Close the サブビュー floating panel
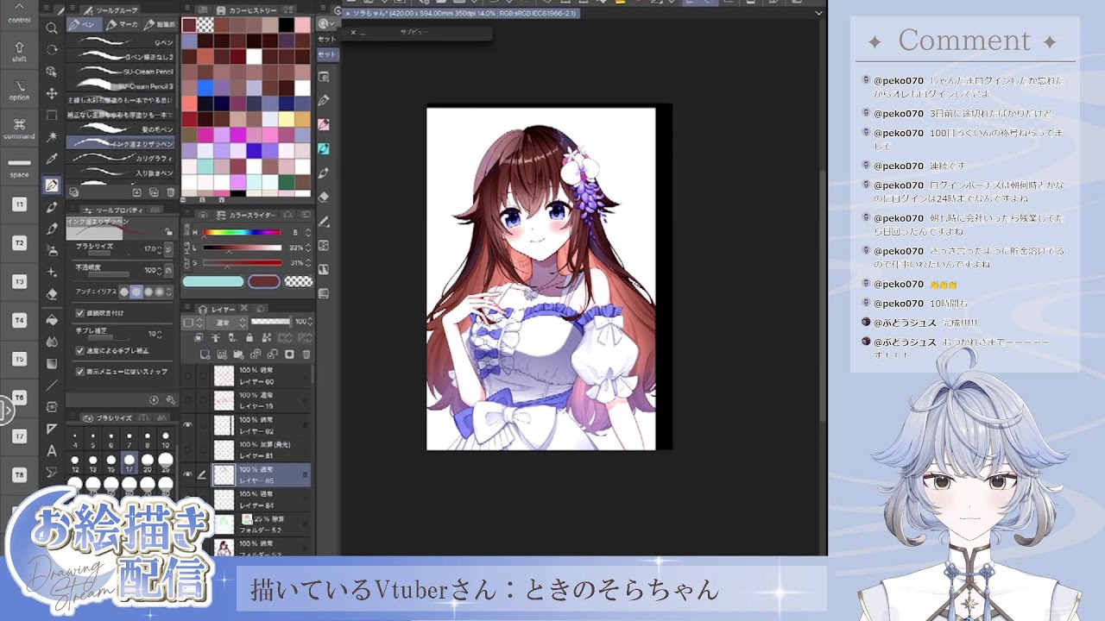 352,33
